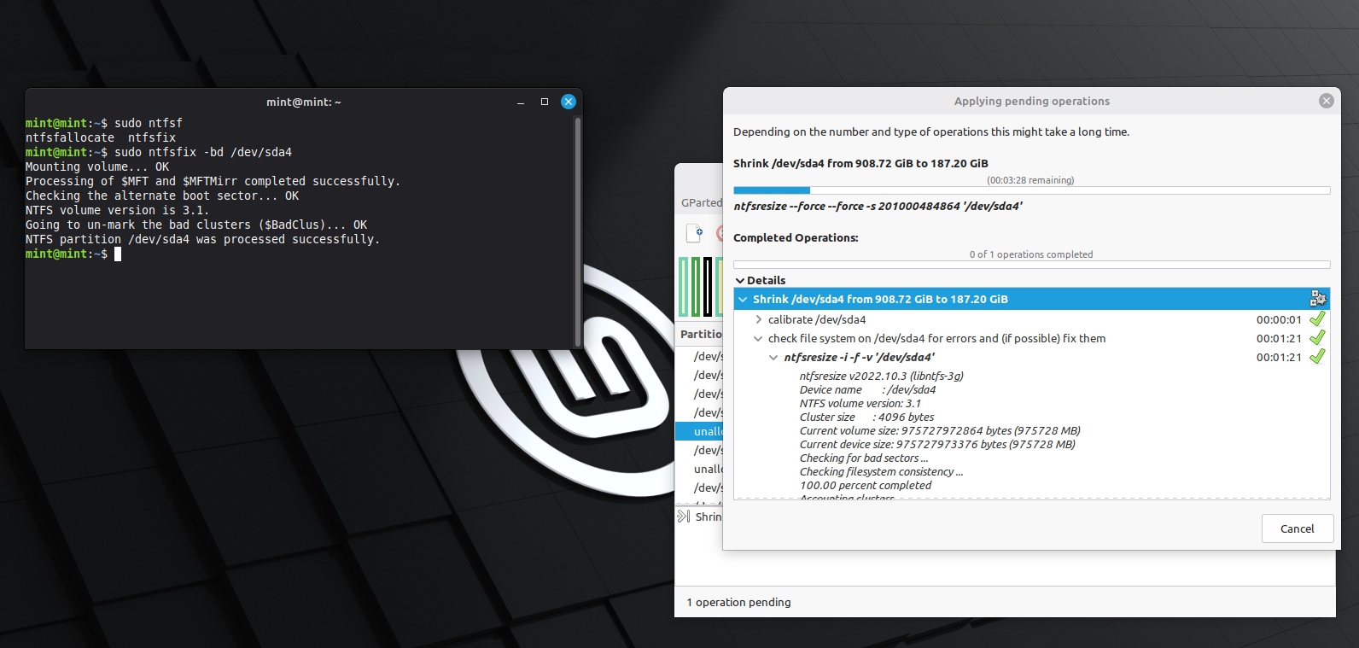The height and width of the screenshot is (648, 1359).
Task: Click the 'Processing of $MFT and $MFTMirr' terminal line
Action: (213, 181)
